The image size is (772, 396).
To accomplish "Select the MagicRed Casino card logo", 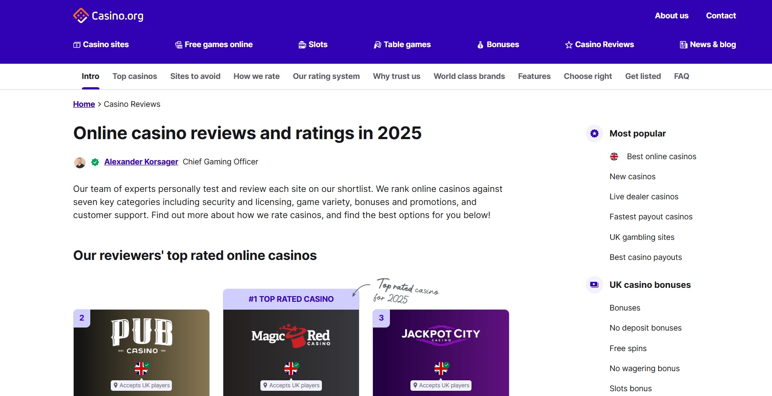I will click(x=291, y=336).
